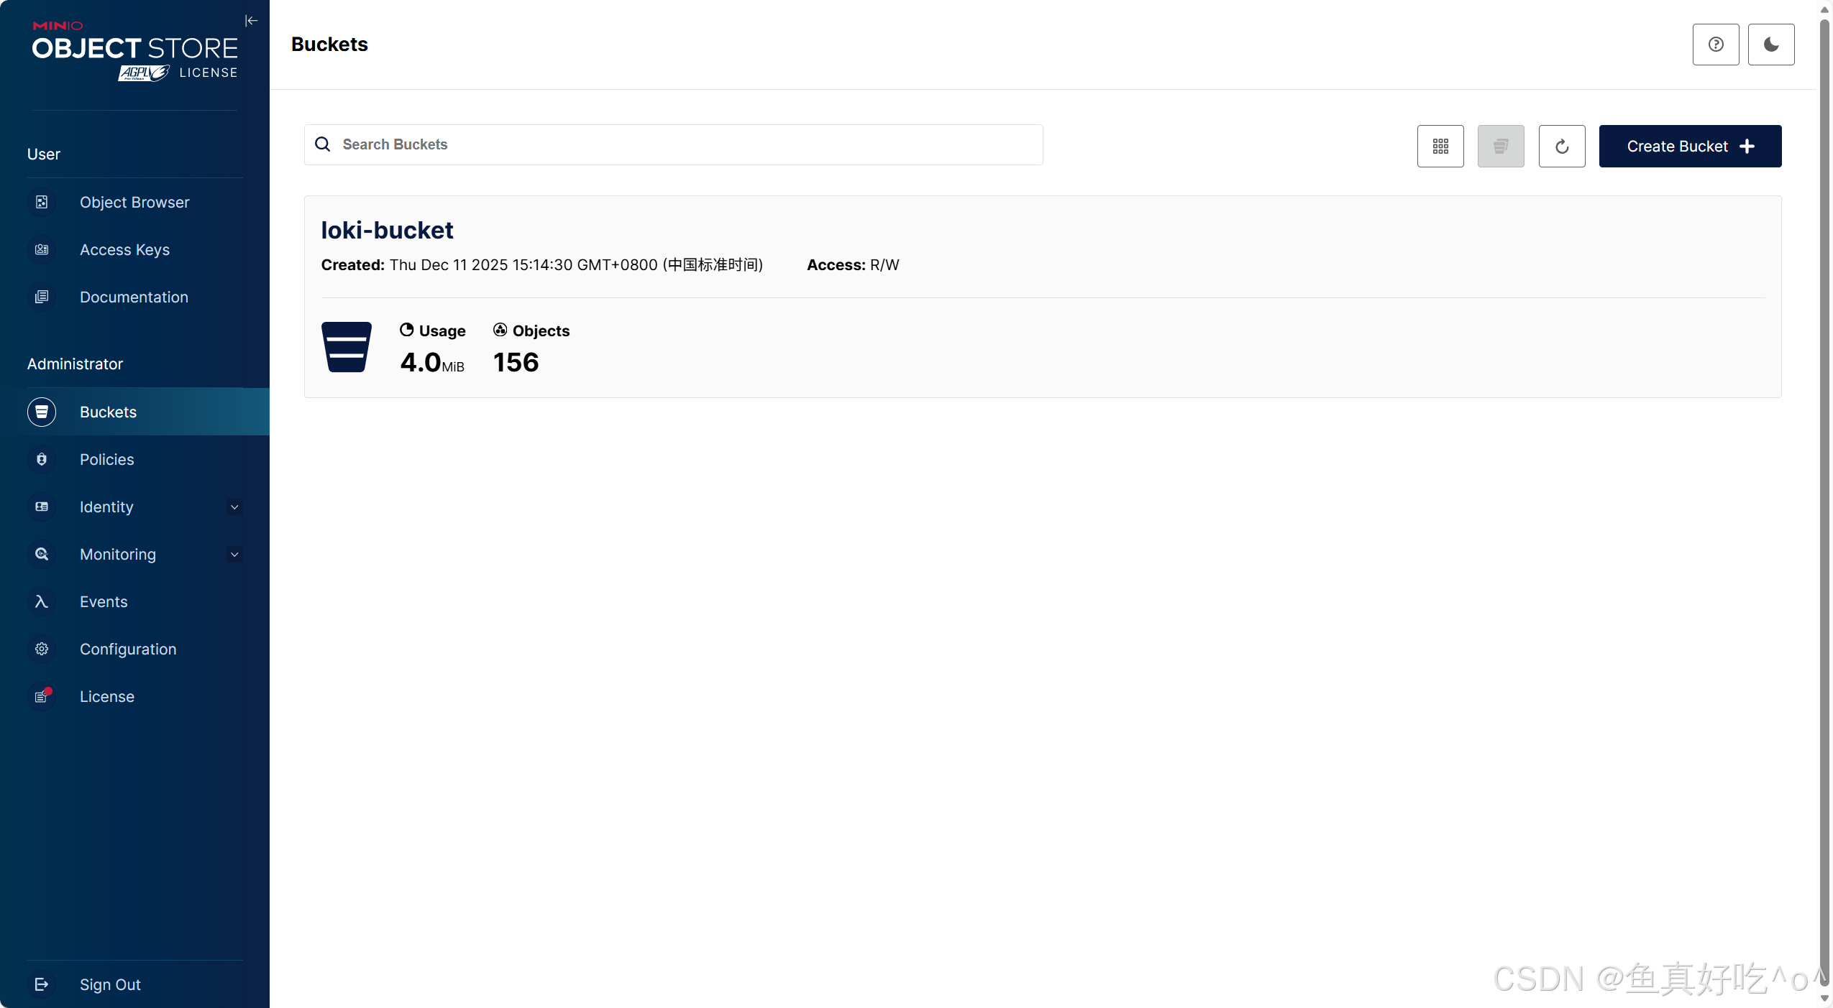The image size is (1833, 1008).
Task: Collapse the sidebar with arrow icon
Action: 251,21
